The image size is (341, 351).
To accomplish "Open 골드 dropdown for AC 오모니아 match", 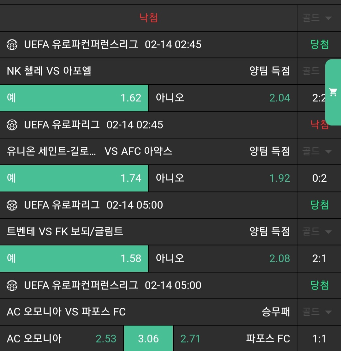I will (x=317, y=312).
